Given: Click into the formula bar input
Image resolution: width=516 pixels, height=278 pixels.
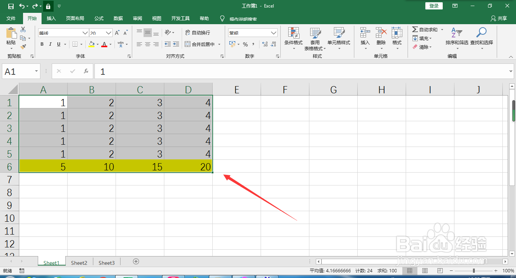Looking at the screenshot, I should (301, 71).
